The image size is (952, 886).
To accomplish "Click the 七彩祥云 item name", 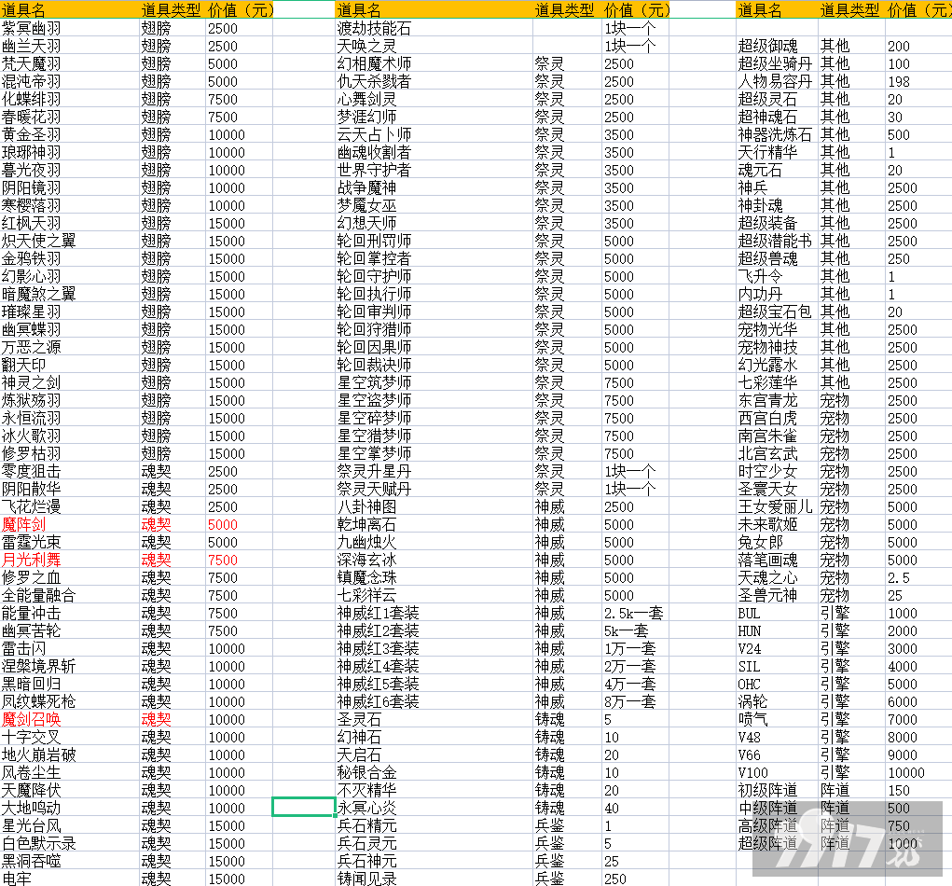I will [366, 596].
